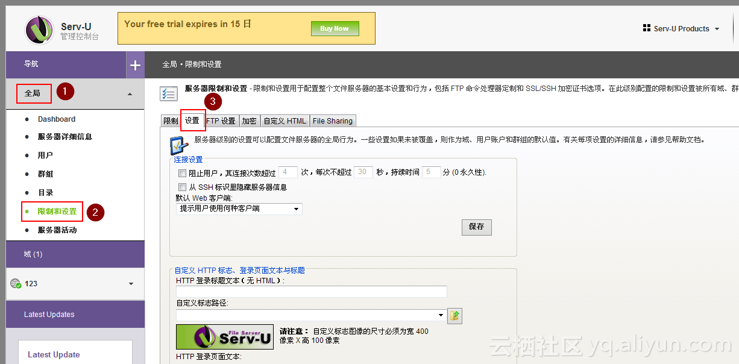
Task: Click the Serv-U logo in the top-left corner
Action: tap(38, 28)
